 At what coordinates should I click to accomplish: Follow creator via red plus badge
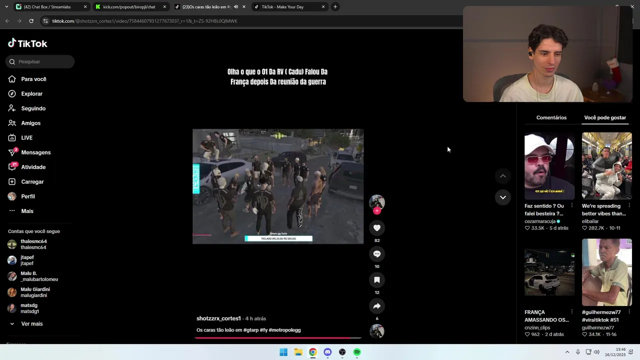(377, 211)
